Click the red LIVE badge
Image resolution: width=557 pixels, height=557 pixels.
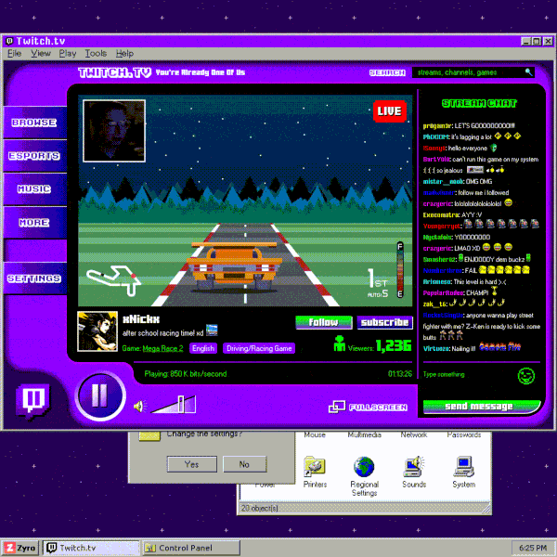point(389,111)
